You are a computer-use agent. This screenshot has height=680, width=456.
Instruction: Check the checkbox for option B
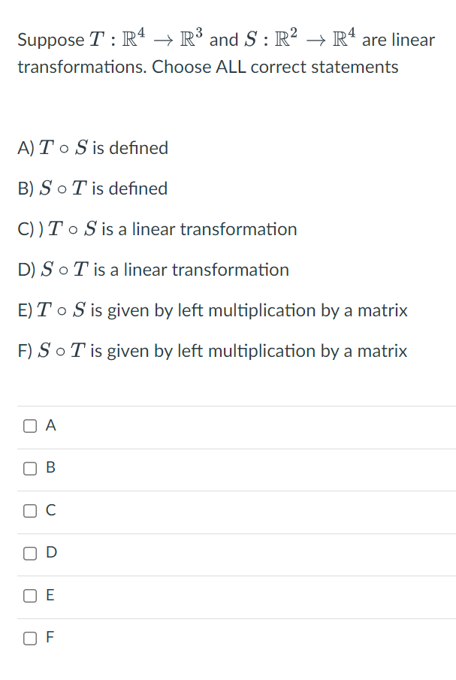click(29, 468)
